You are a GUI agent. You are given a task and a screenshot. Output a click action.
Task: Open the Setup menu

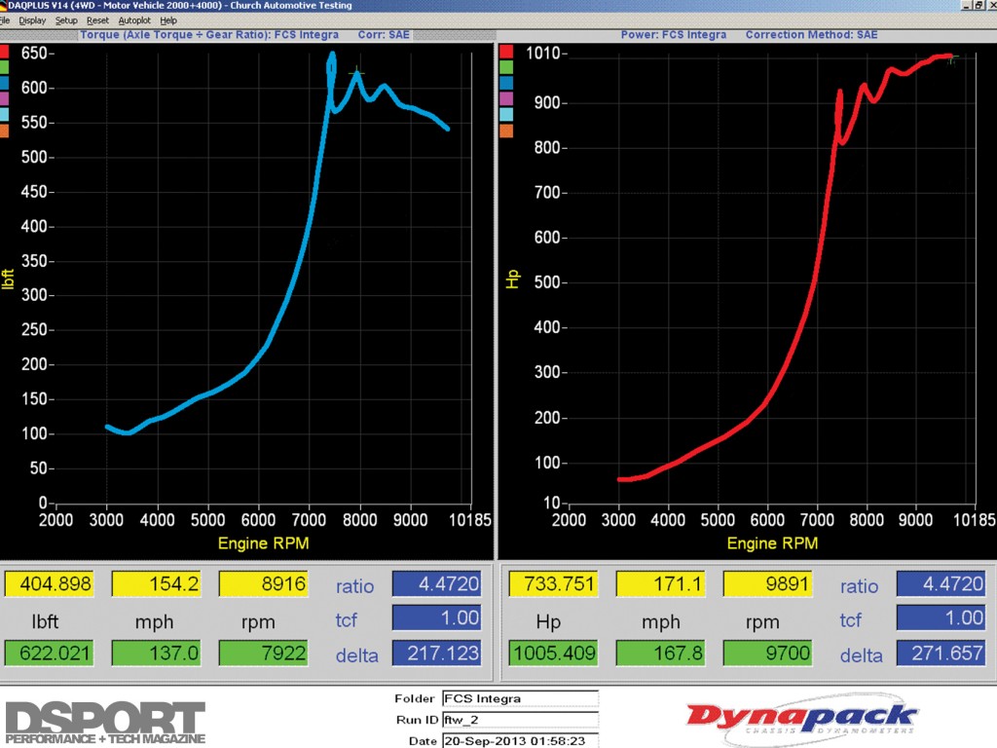pyautogui.click(x=66, y=19)
